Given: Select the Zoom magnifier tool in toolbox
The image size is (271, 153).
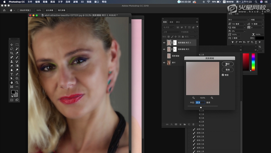Looking at the screenshot, I should (x=17, y=82).
